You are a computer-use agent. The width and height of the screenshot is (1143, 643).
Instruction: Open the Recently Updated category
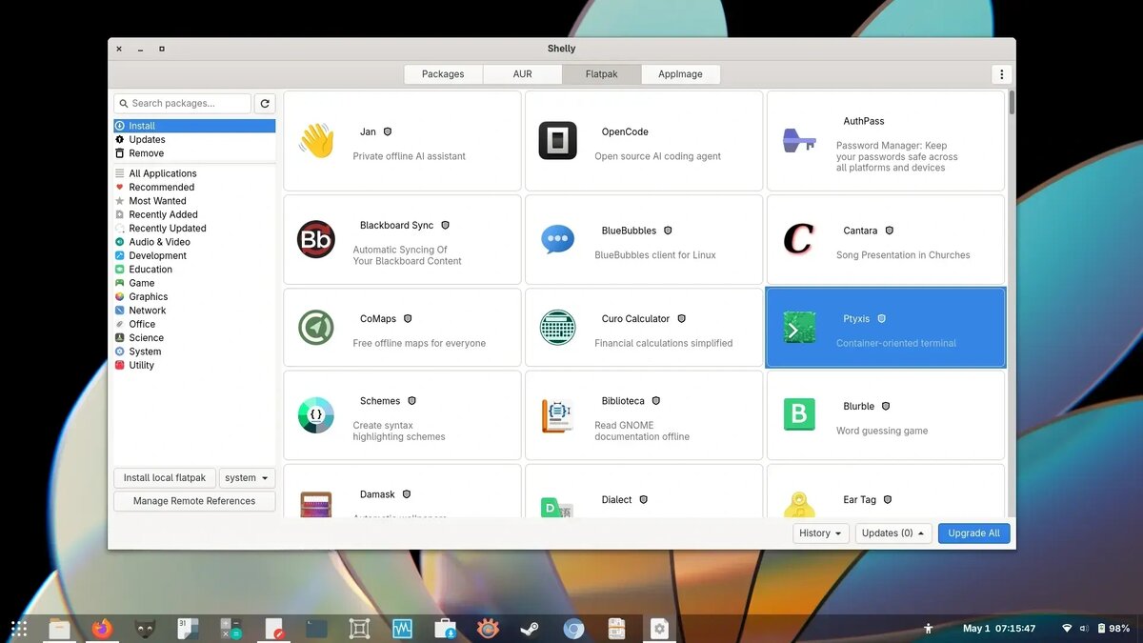(x=194, y=229)
